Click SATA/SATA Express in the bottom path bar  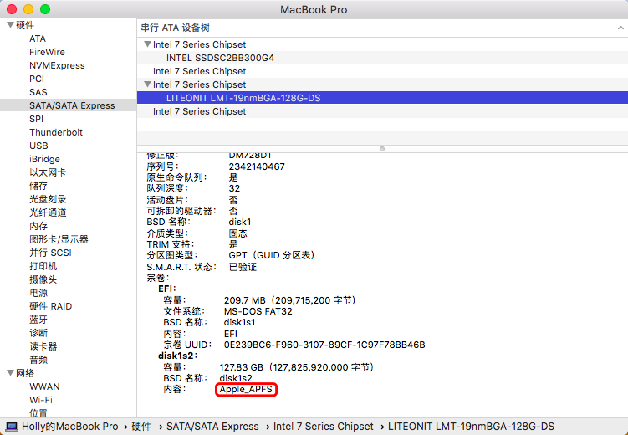pyautogui.click(x=212, y=427)
